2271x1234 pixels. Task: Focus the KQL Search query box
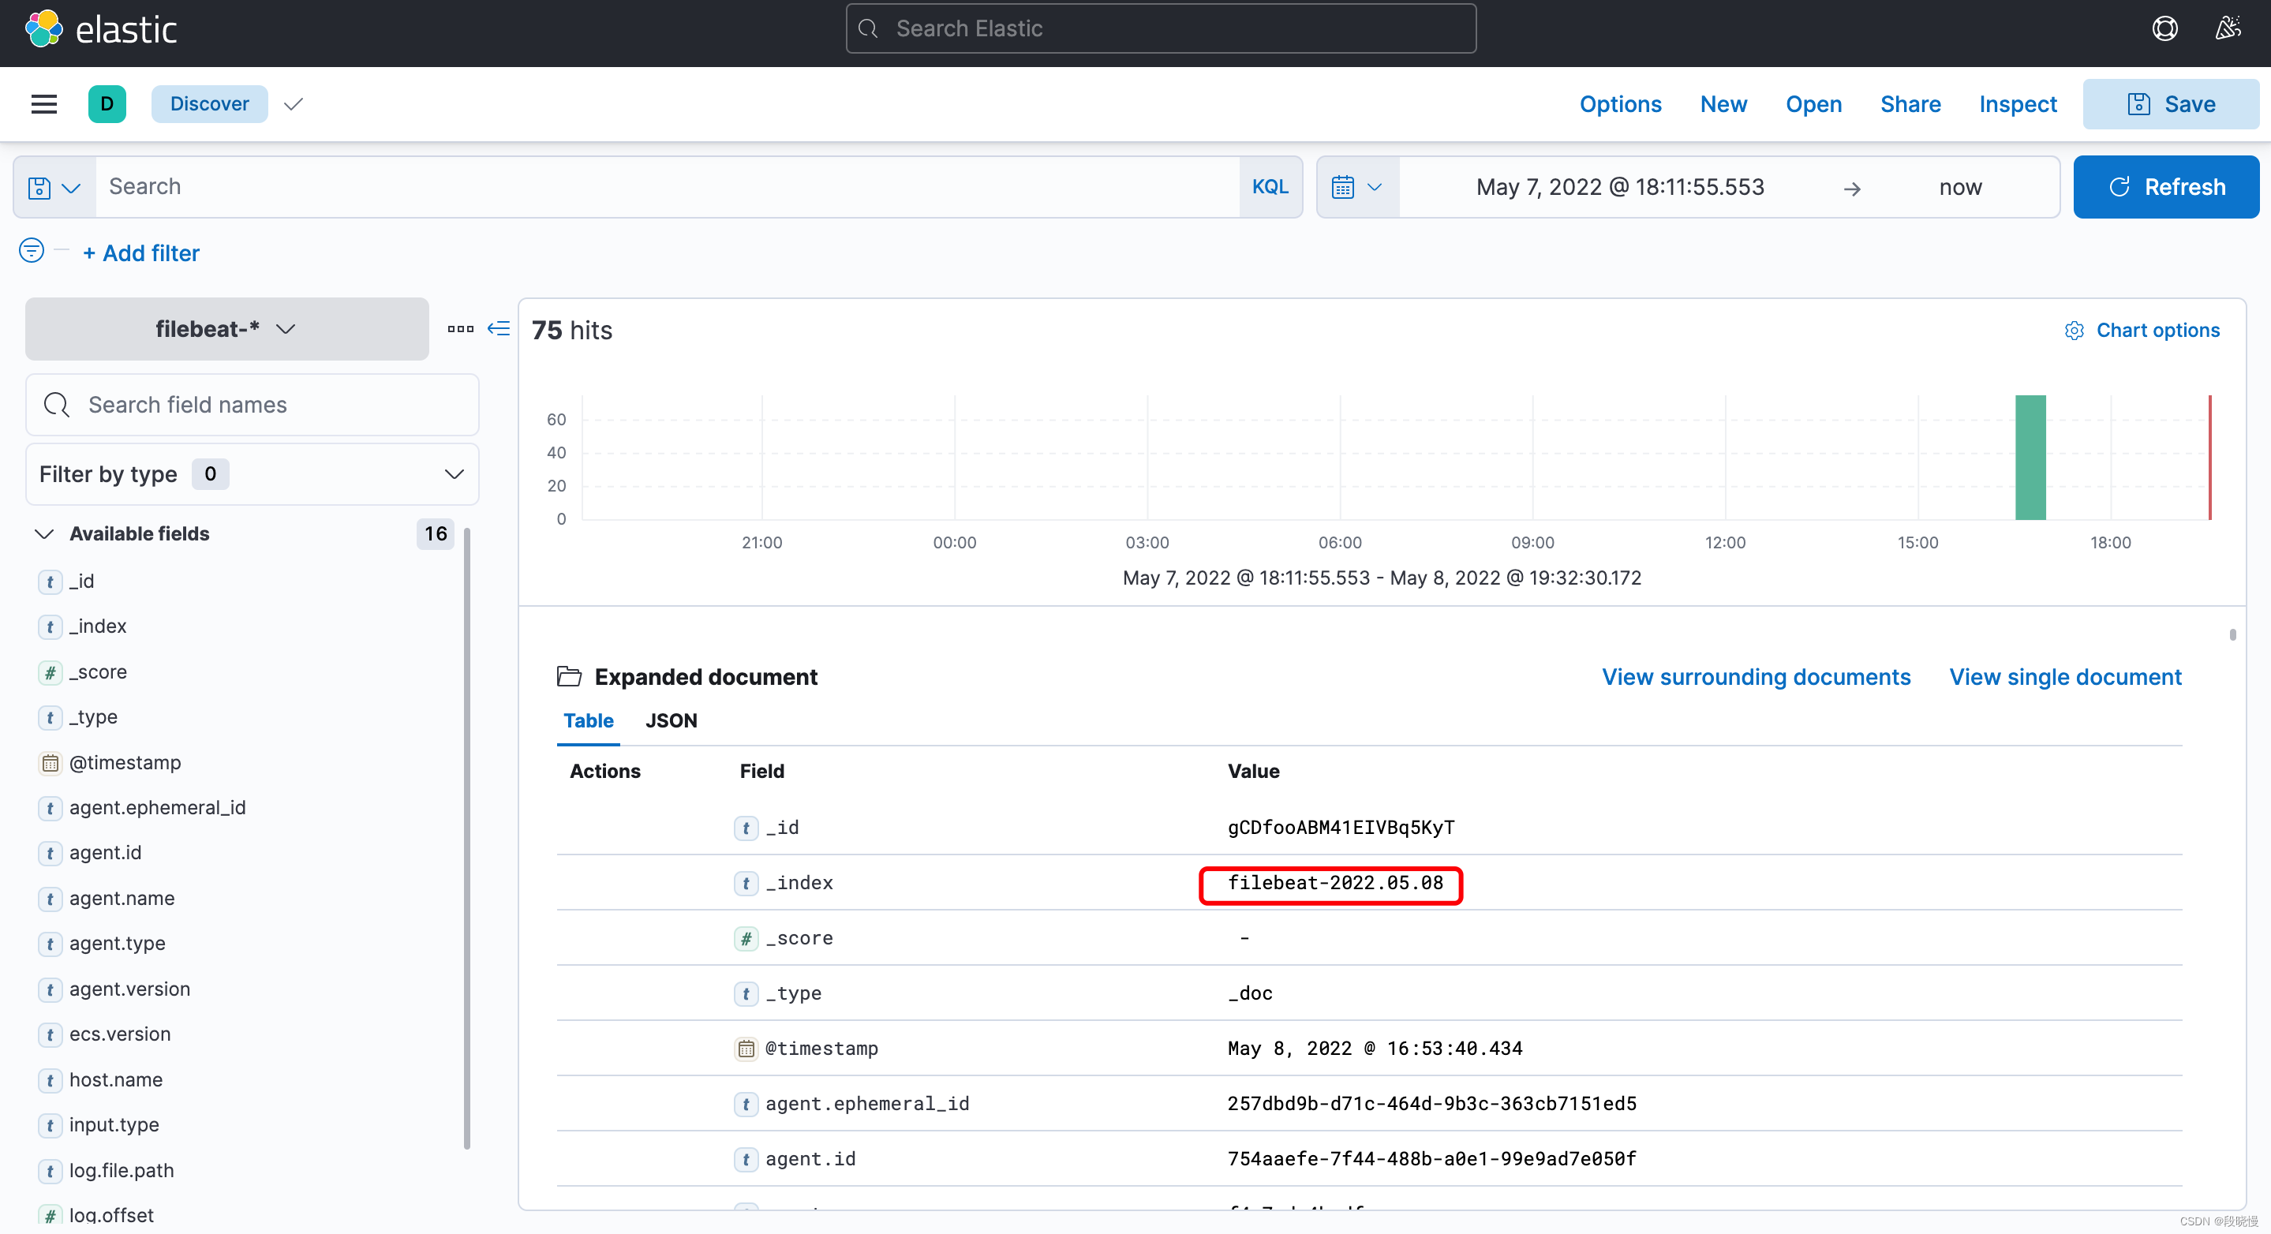click(x=667, y=187)
